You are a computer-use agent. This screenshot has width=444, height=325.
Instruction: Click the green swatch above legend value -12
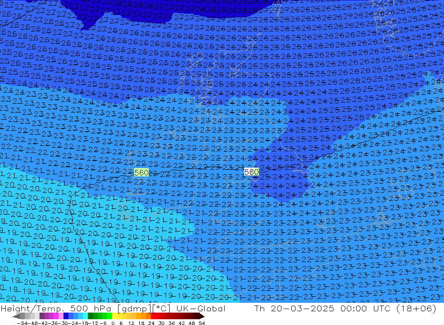(95, 316)
